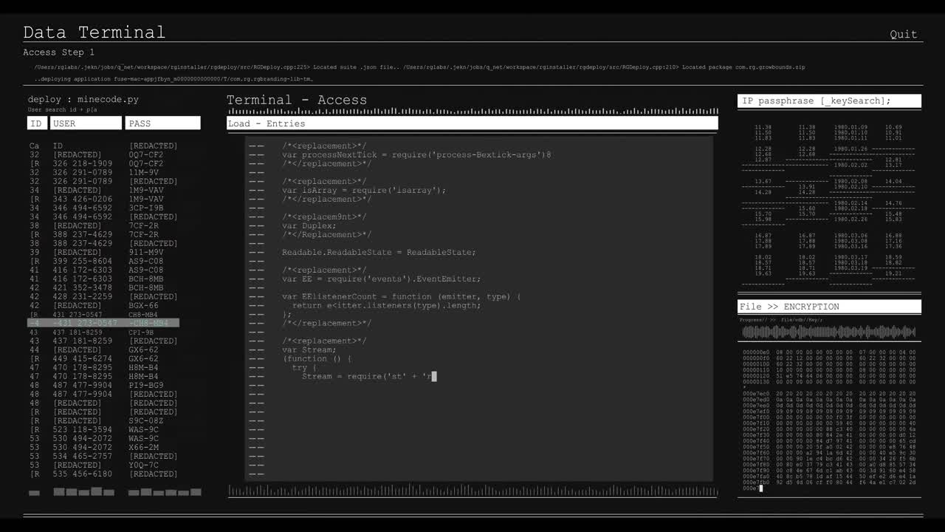Click the encryption progress waveform bar
The width and height of the screenshot is (945, 532).
point(828,332)
